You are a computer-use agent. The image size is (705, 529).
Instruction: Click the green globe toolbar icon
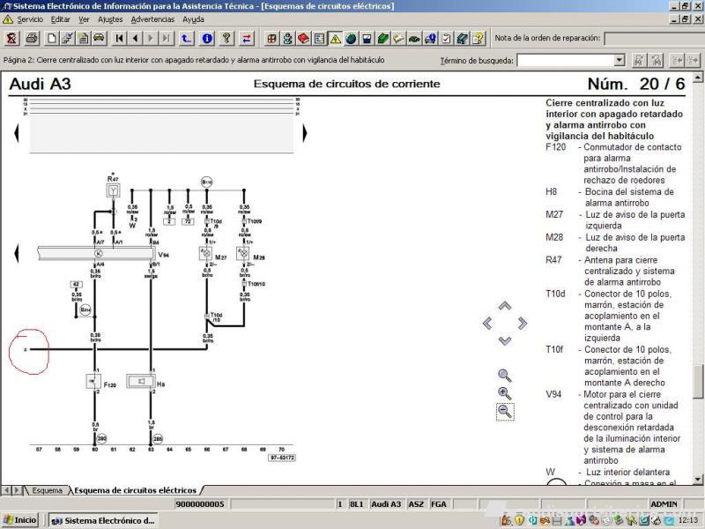tap(351, 38)
